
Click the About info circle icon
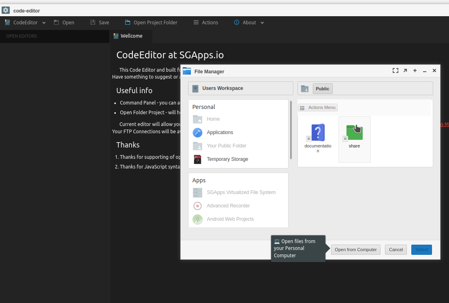pyautogui.click(x=237, y=22)
